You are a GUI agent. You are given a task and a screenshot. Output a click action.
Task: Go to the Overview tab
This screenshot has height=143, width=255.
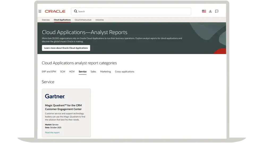46,20
